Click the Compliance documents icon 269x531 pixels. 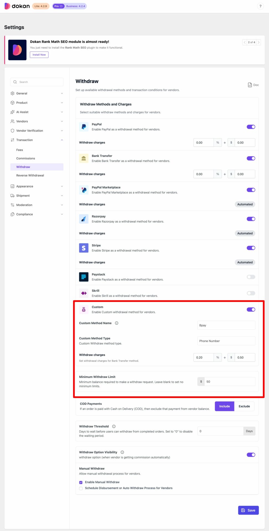(x=12, y=214)
